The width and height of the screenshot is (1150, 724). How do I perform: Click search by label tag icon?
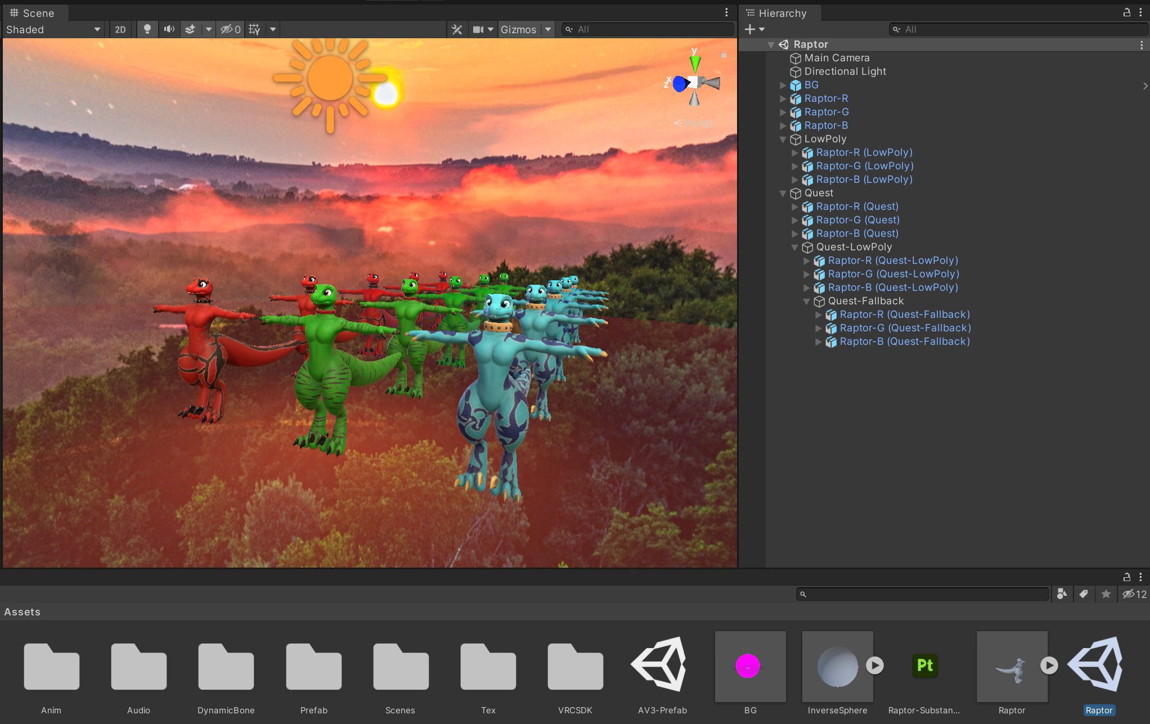[x=1084, y=594]
